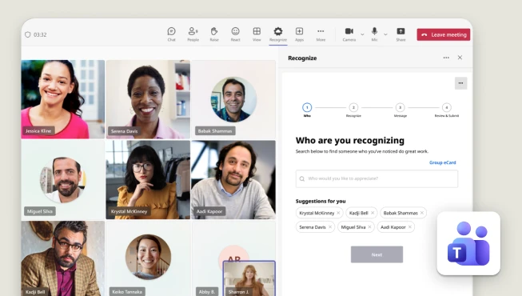This screenshot has width=522, height=296.
Task: Click Babak Shammas's profile picture tile
Action: click(233, 99)
